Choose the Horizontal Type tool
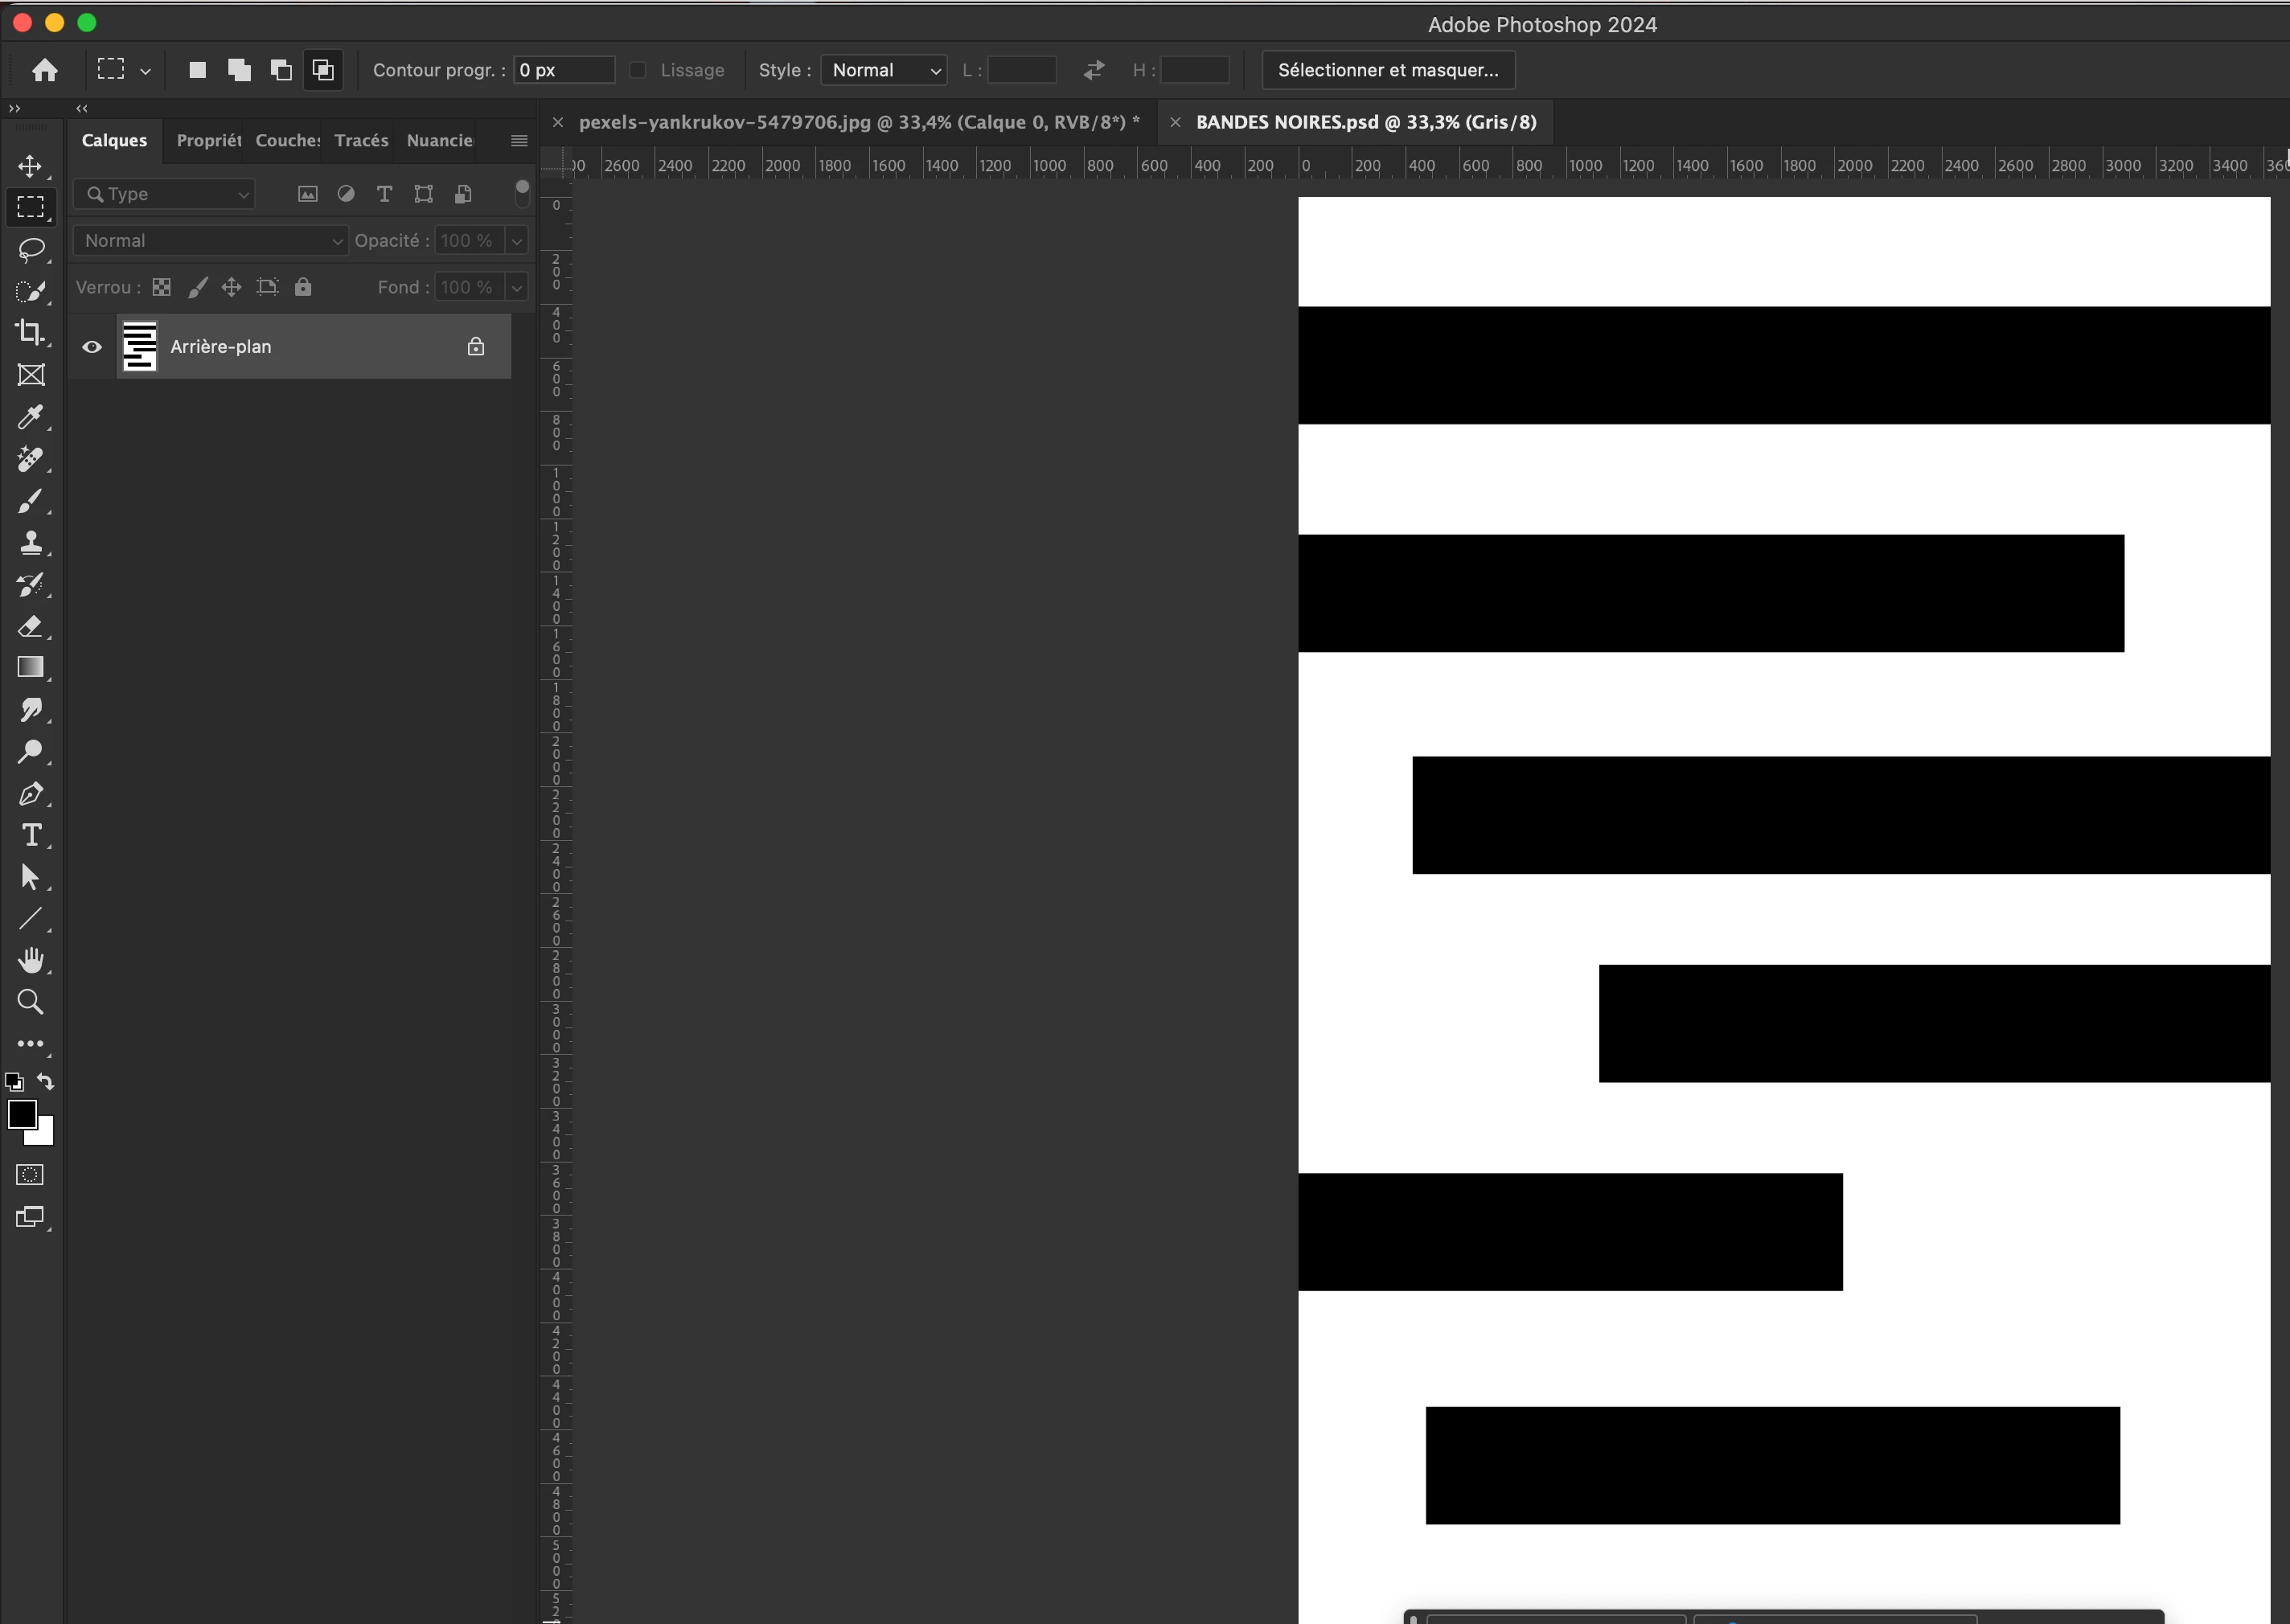2290x1624 pixels. pos(30,835)
